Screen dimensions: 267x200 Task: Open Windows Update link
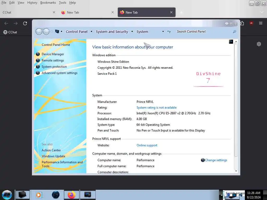click(53, 156)
